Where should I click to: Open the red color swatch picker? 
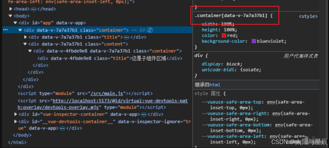[x=224, y=35]
